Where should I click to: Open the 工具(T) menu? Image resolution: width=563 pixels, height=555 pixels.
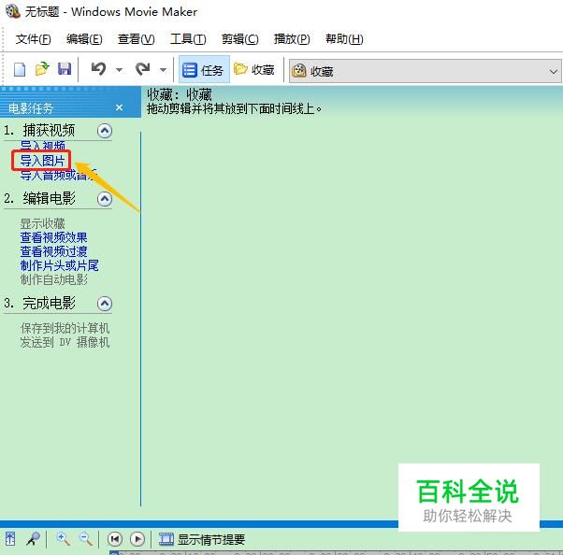pyautogui.click(x=188, y=38)
